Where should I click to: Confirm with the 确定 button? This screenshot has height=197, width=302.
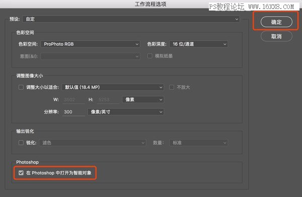[276, 22]
